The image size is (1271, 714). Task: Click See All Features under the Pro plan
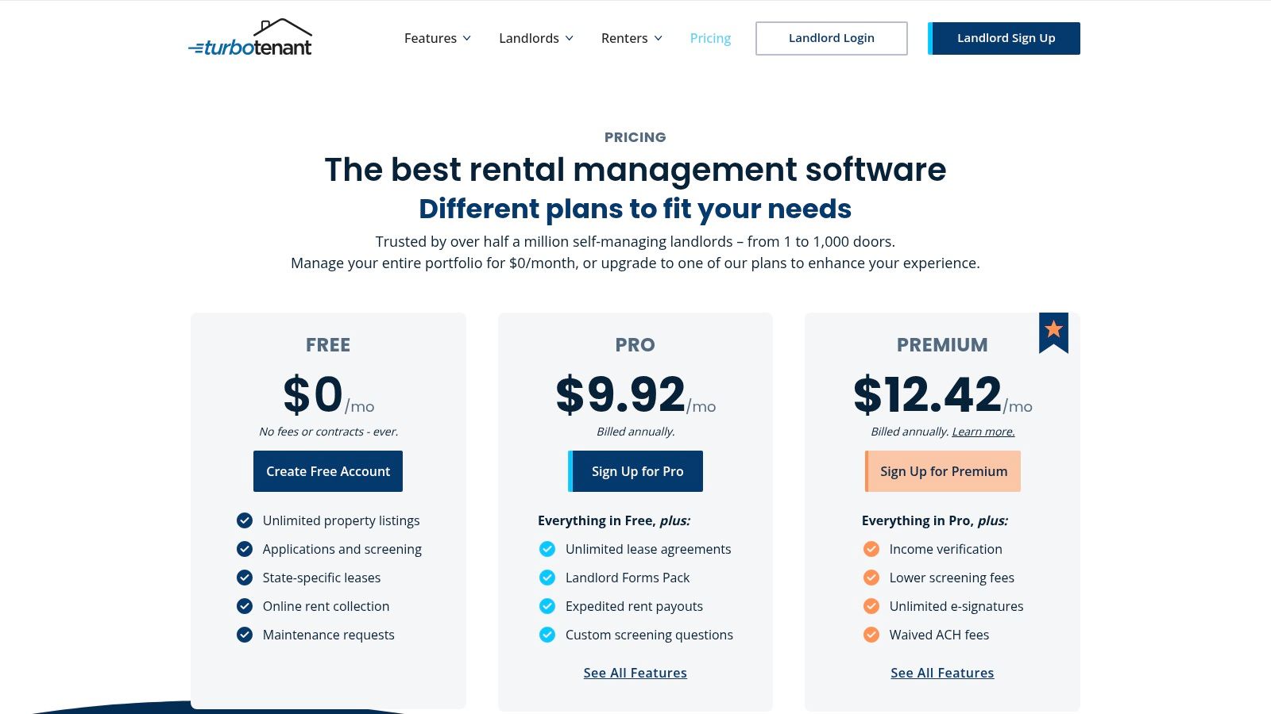pos(635,672)
